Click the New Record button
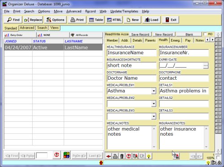 click(x=164, y=34)
